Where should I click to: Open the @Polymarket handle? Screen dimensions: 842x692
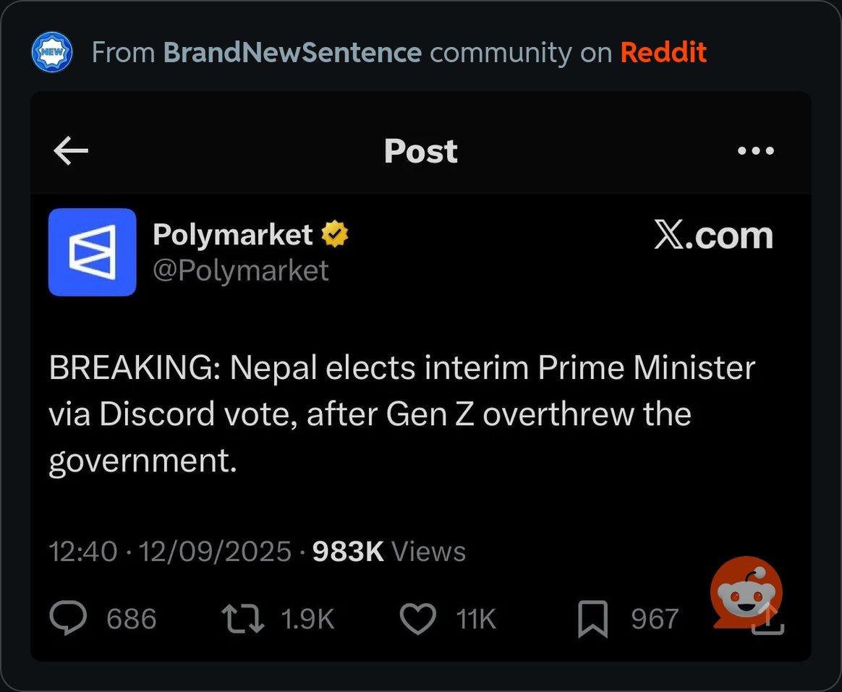click(240, 270)
